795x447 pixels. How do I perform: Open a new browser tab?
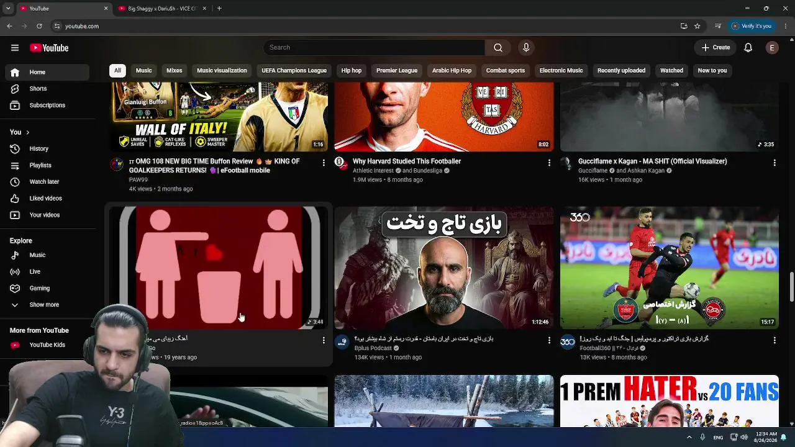pyautogui.click(x=219, y=9)
